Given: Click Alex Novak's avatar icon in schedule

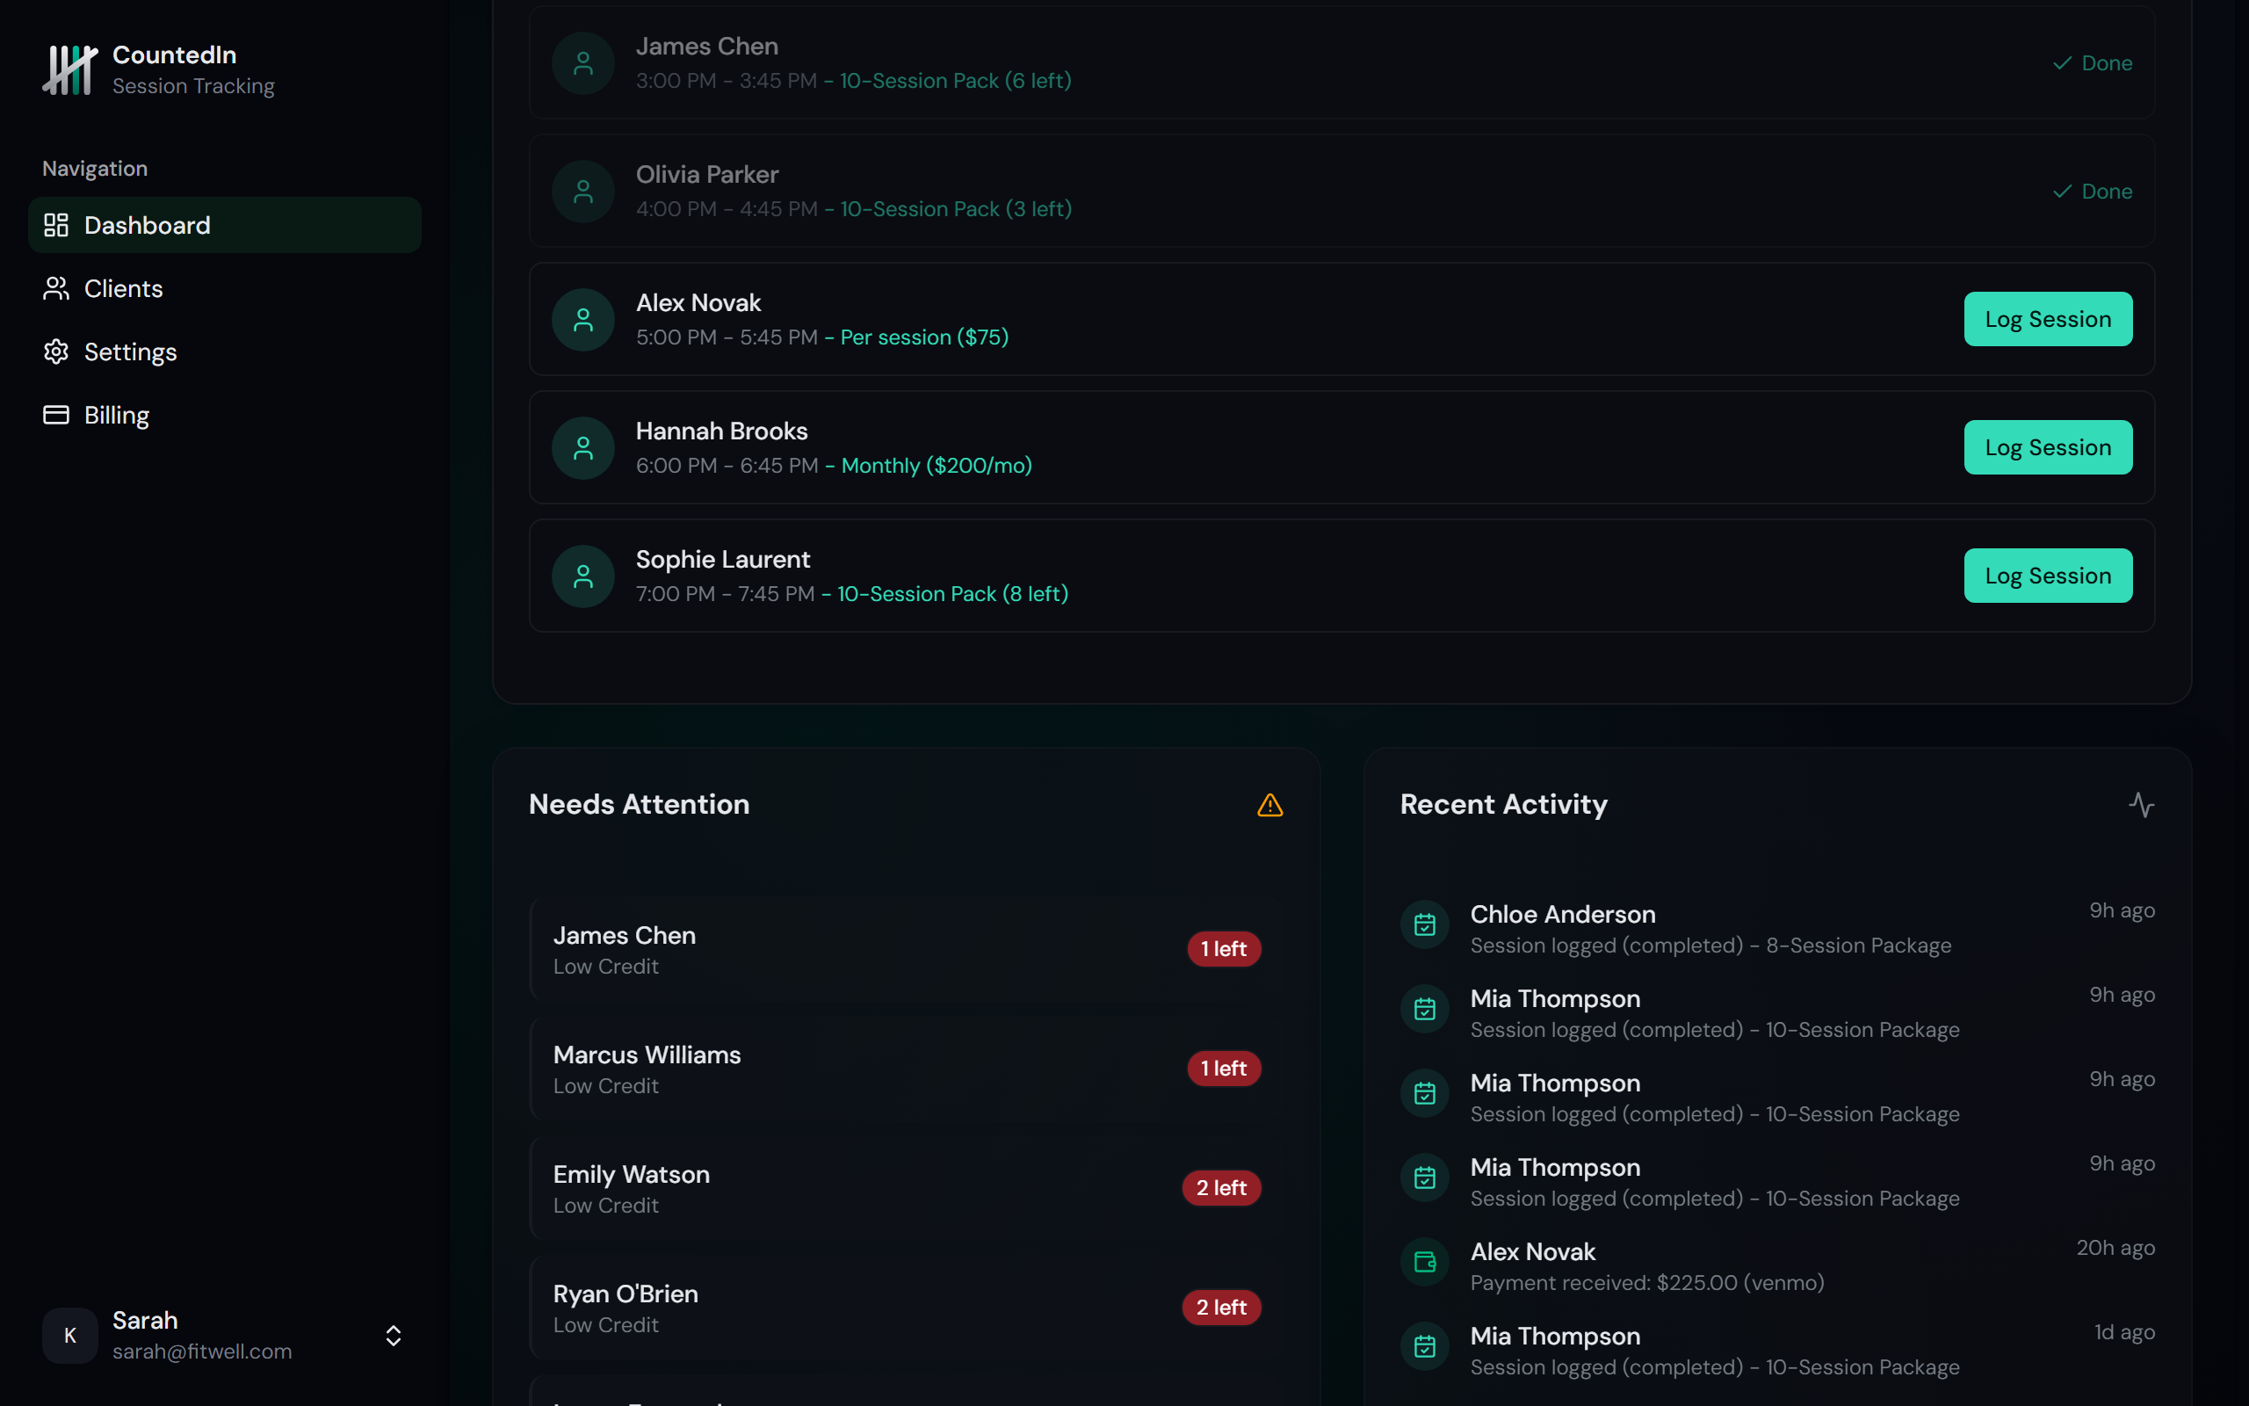Looking at the screenshot, I should click(582, 320).
